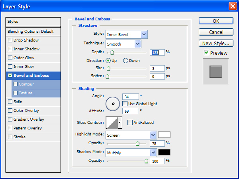
Task: Uncheck the Preview checkbox
Action: [206, 53]
